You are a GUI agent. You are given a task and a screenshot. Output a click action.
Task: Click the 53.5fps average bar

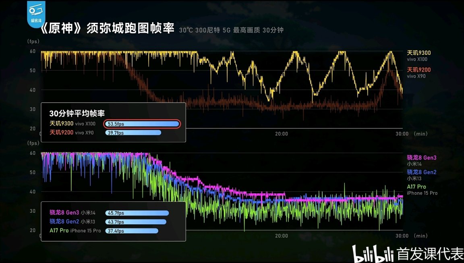tap(142, 124)
